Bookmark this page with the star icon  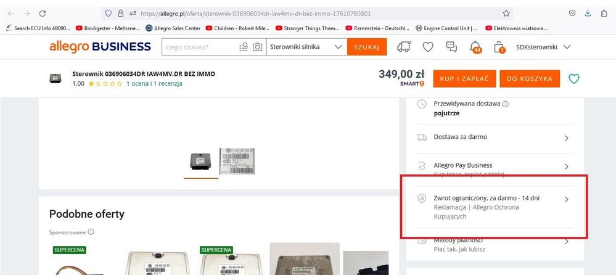(506, 13)
